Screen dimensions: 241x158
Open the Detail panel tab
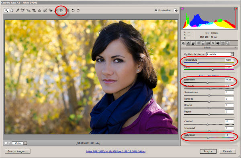[193, 43]
